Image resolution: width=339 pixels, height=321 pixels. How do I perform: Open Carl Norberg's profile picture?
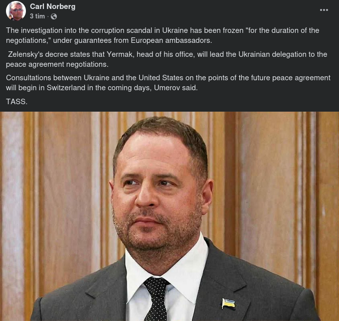tap(16, 11)
